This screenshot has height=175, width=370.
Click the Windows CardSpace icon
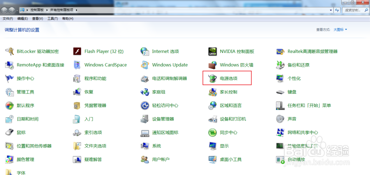point(77,65)
